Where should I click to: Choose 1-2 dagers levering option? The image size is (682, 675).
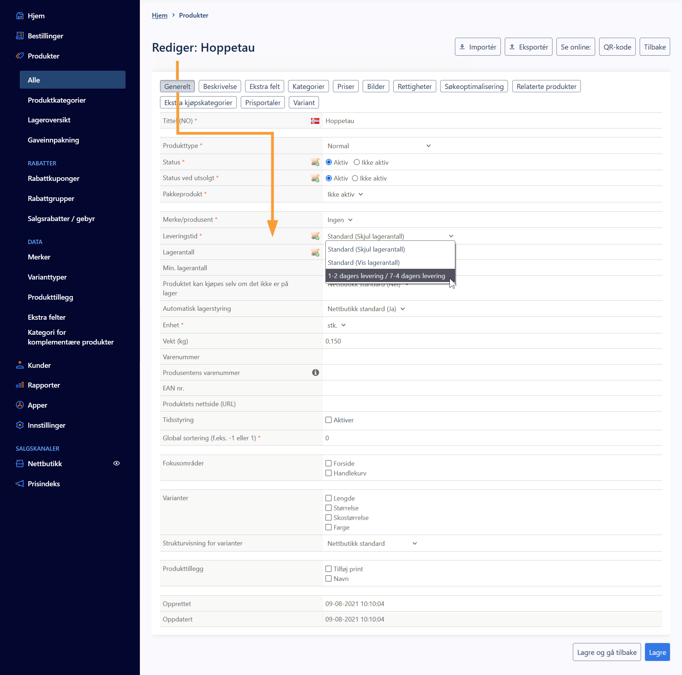coord(390,276)
